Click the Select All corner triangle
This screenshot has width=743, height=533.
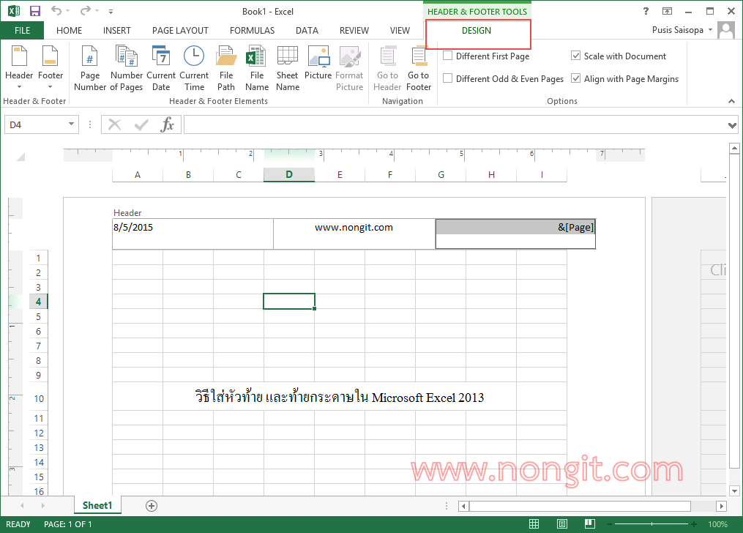pos(20,157)
